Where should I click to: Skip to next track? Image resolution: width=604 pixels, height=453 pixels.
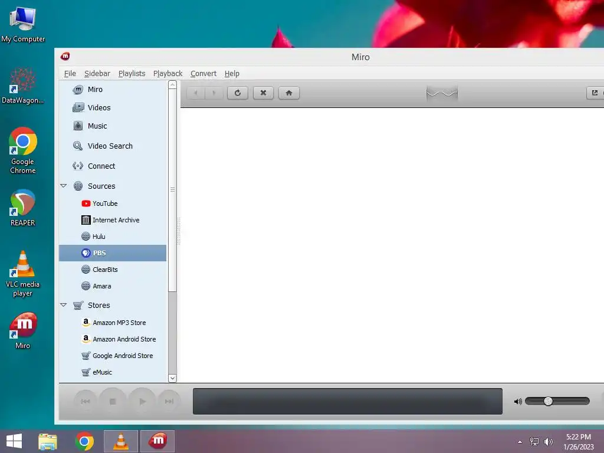[x=169, y=401]
